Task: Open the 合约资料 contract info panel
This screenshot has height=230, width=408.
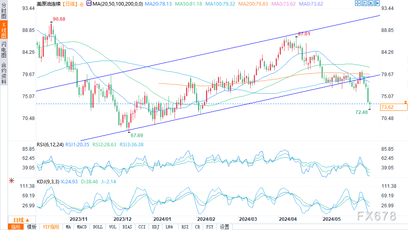Action: coord(4,73)
